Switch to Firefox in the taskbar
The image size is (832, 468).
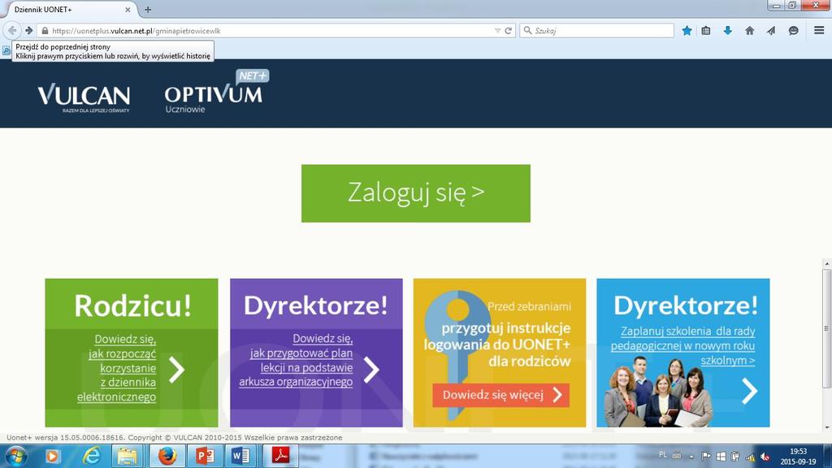(x=167, y=457)
